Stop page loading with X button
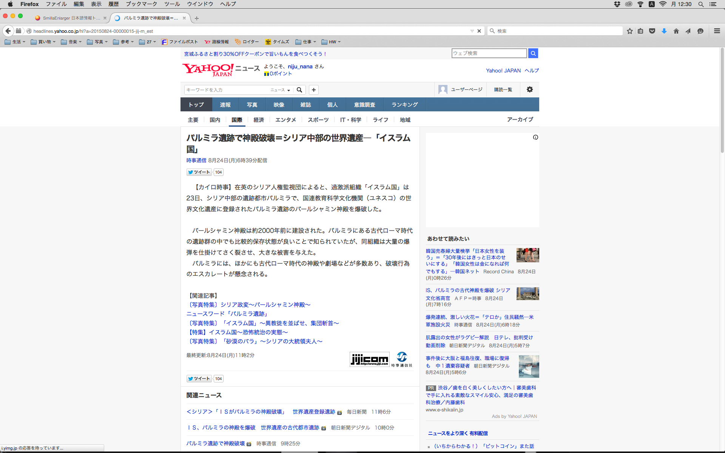Viewport: 725px width, 453px height. [479, 31]
